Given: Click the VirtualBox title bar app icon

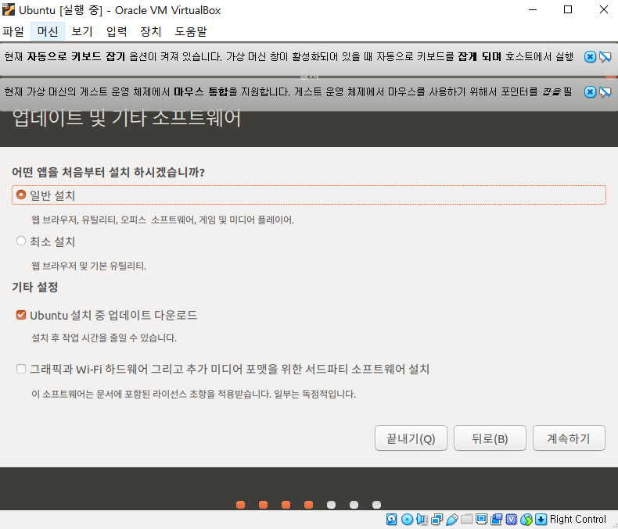Looking at the screenshot, I should 9,9.
